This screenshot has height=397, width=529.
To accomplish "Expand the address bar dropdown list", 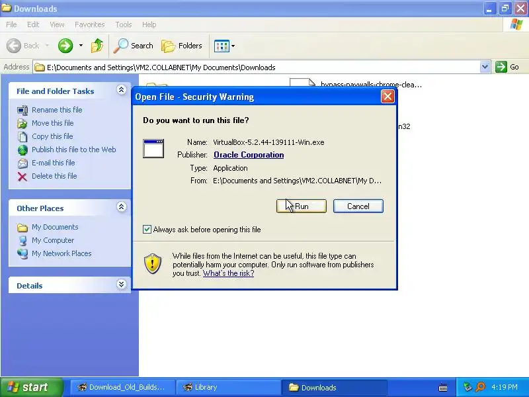I will coord(485,67).
